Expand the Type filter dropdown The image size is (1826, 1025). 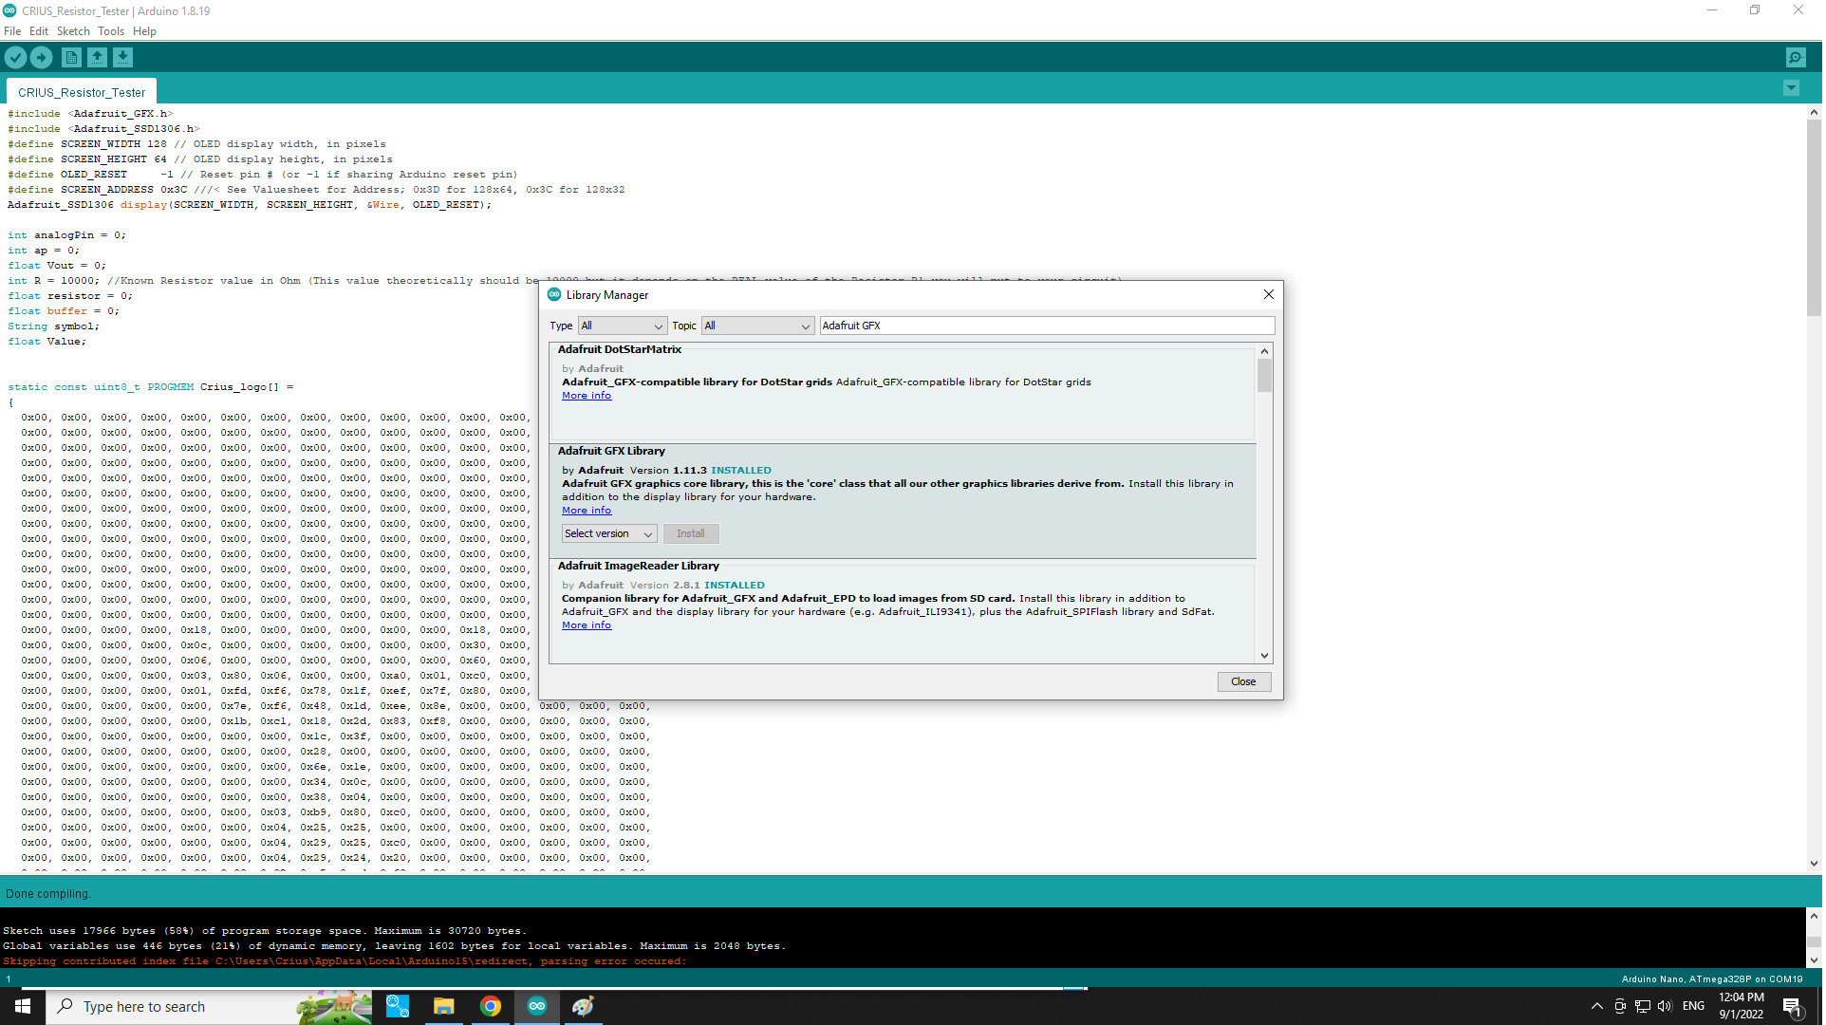pyautogui.click(x=623, y=326)
